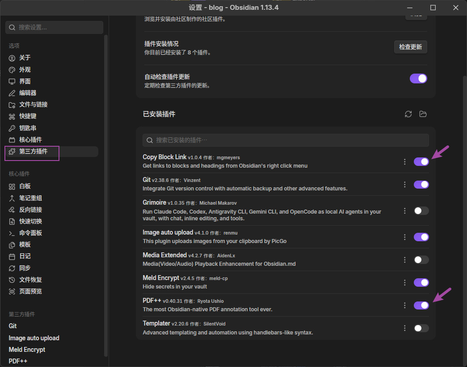Enable the Grimoire plugin toggle
The width and height of the screenshot is (467, 367).
(x=421, y=210)
